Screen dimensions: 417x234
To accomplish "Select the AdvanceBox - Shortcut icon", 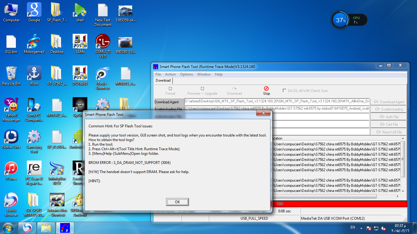I will (x=57, y=205).
